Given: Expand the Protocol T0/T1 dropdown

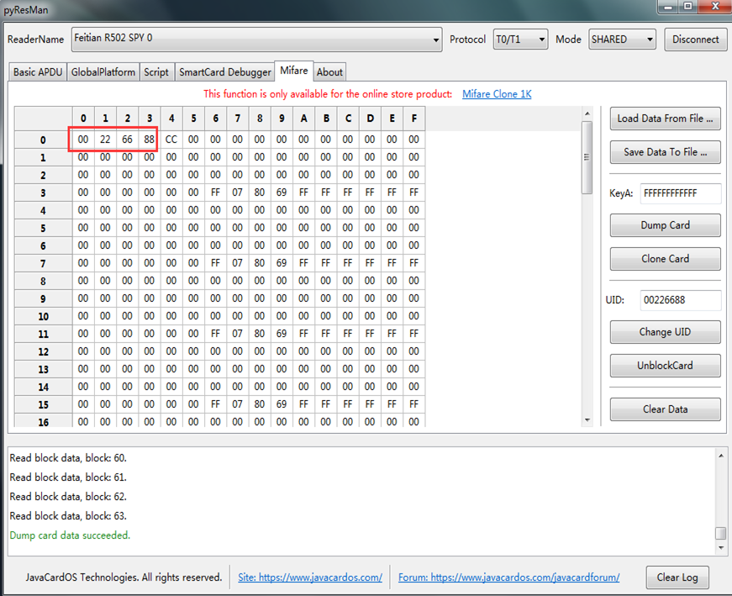Looking at the screenshot, I should pyautogui.click(x=520, y=39).
